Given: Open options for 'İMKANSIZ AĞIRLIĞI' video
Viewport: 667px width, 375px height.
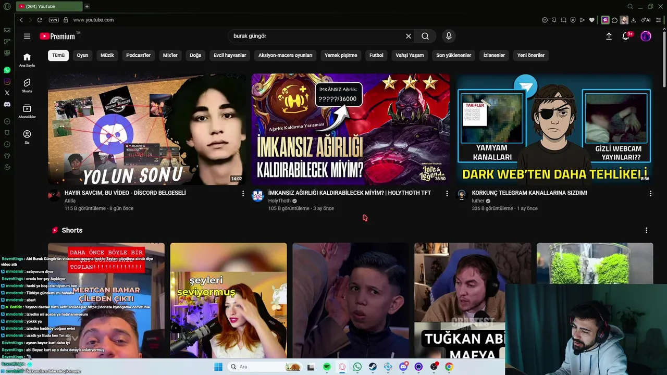Looking at the screenshot, I should click(447, 193).
